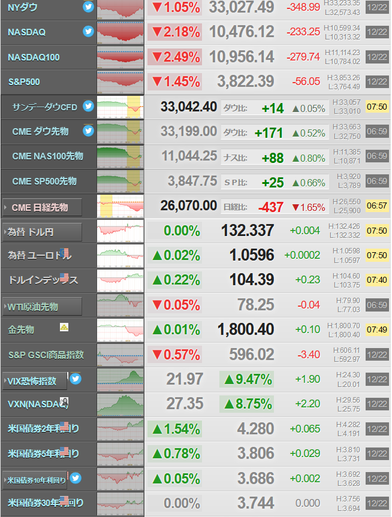The height and width of the screenshot is (517, 392).
Task: Click Twitter icon beside VIX恐怖指数
Action: click(x=76, y=379)
